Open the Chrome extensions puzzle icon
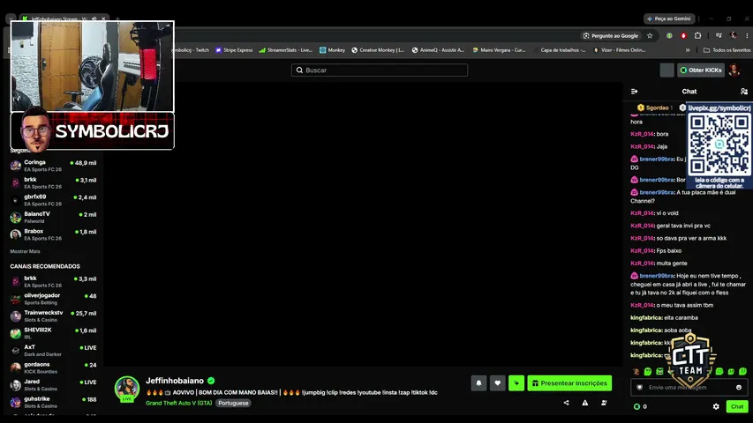753x423 pixels. pyautogui.click(x=697, y=35)
